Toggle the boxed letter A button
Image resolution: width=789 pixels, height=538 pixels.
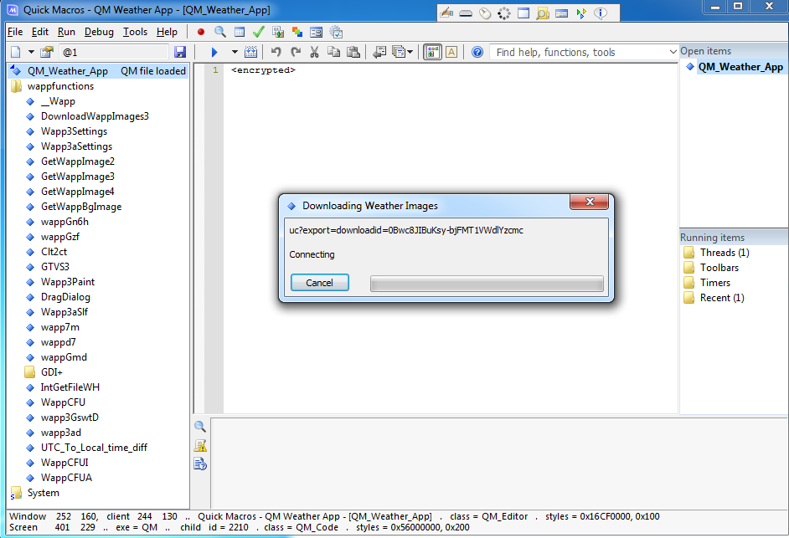click(451, 52)
